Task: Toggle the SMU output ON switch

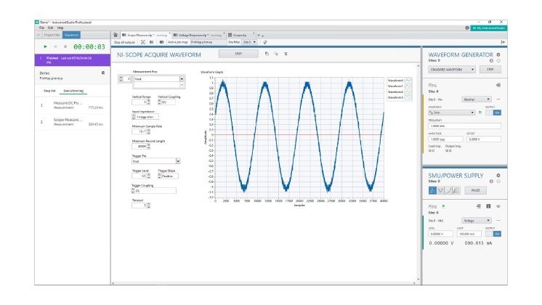Action: [493, 234]
